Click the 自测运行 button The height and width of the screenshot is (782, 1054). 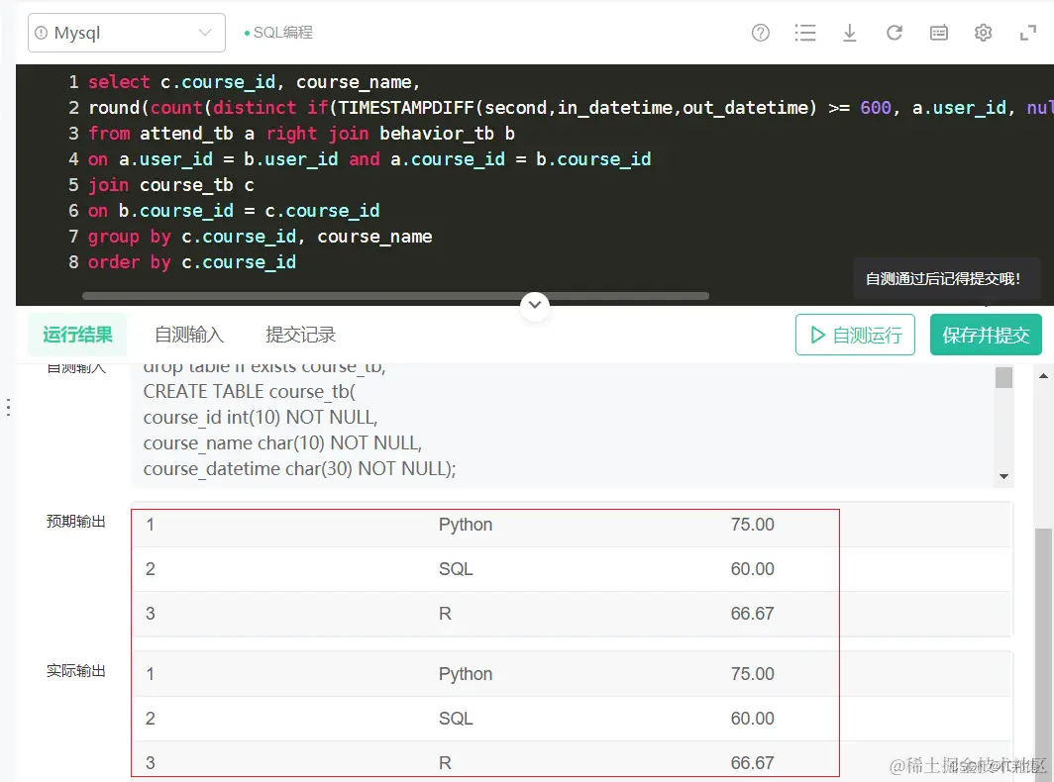(855, 335)
